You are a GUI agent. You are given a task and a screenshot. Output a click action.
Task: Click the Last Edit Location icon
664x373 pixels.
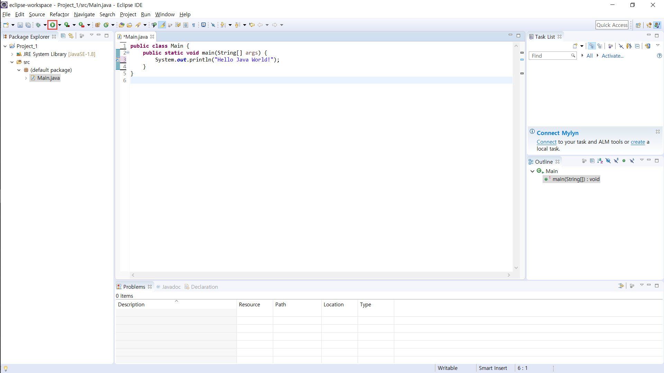click(x=252, y=25)
